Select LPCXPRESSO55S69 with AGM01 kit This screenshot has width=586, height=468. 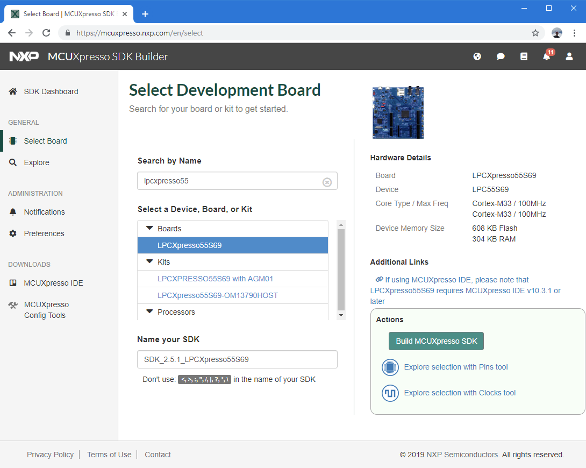click(215, 279)
